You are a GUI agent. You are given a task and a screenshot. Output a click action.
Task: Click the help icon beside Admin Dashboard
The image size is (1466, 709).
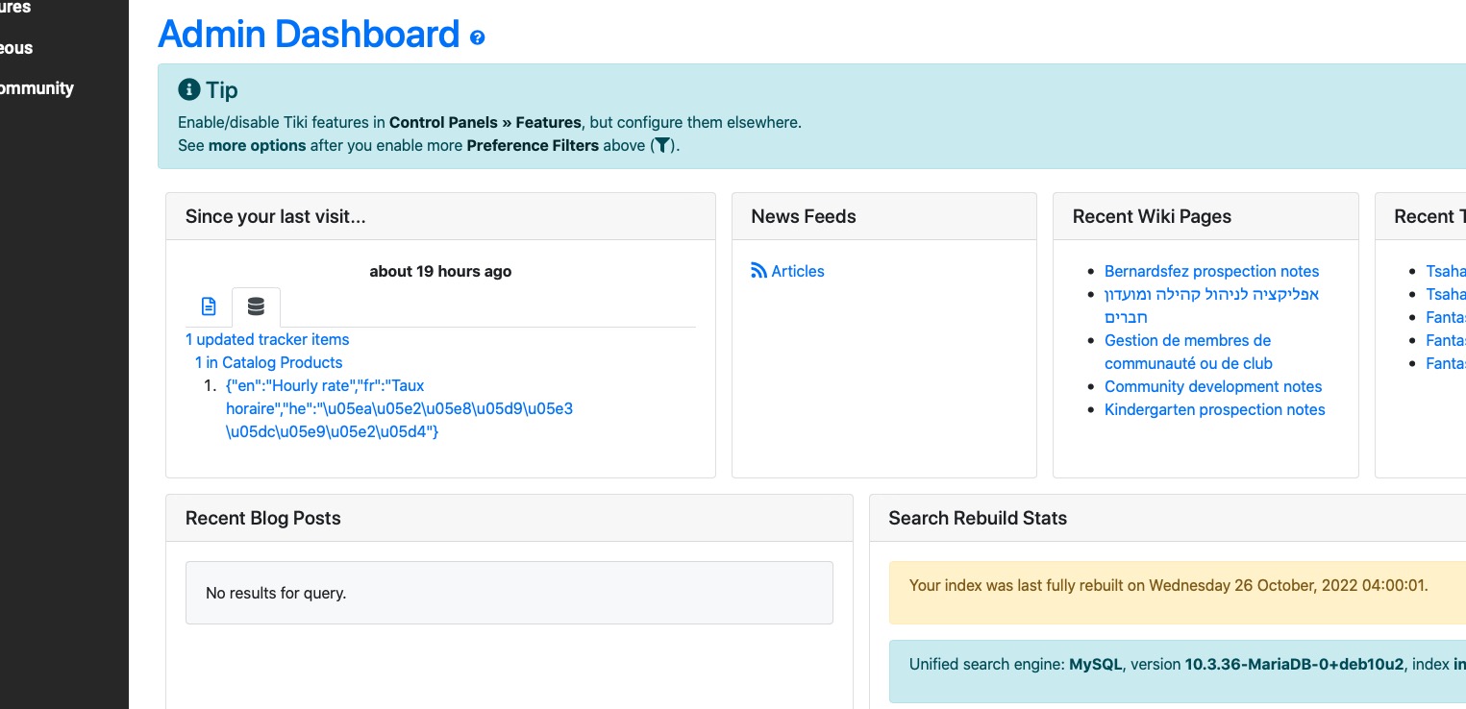coord(478,38)
